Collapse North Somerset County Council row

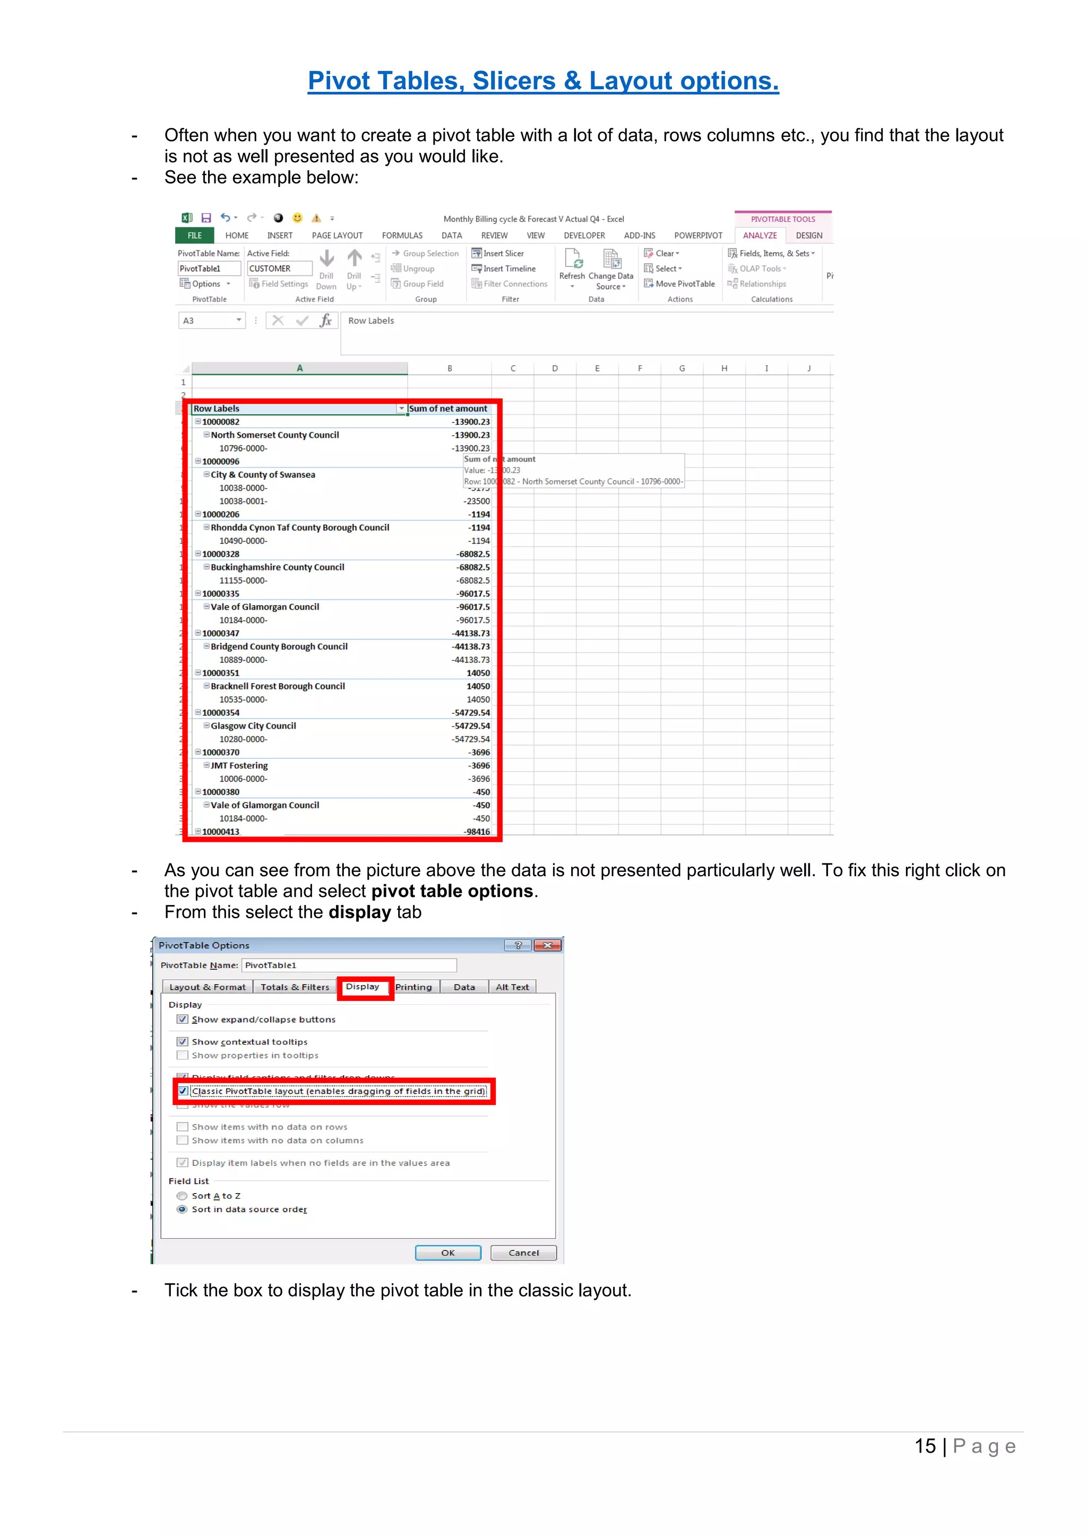(207, 435)
